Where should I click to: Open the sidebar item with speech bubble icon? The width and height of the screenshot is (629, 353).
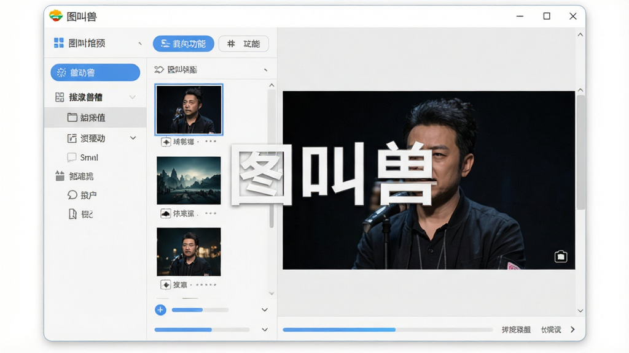click(x=82, y=195)
